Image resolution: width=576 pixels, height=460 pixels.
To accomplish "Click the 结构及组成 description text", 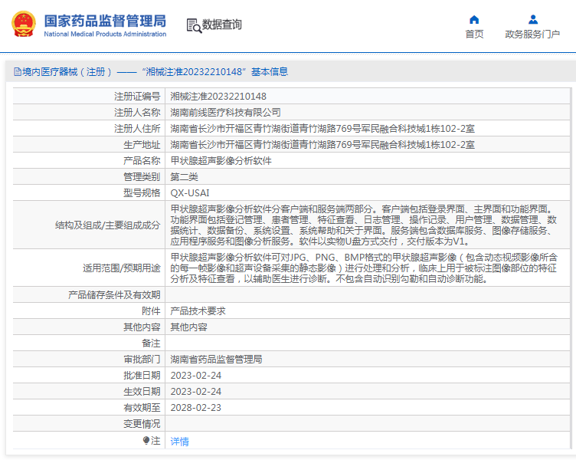I will click(x=364, y=225).
